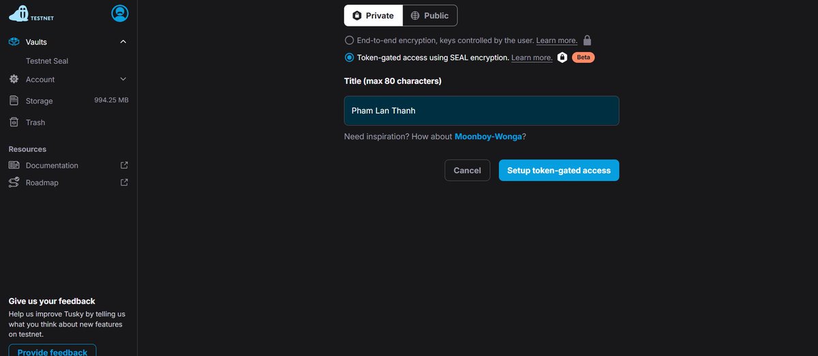Viewport: 818px width, 356px height.
Task: Click the Roadmap route icon
Action: [x=14, y=183]
